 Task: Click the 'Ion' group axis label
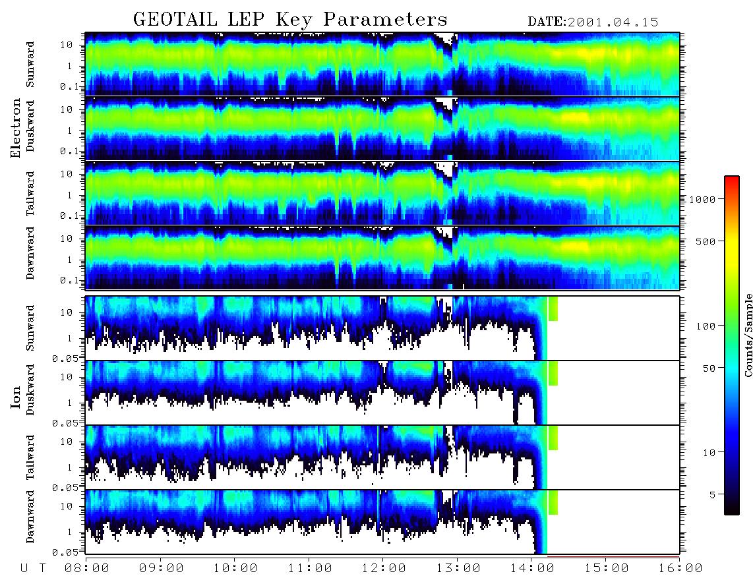click(15, 397)
